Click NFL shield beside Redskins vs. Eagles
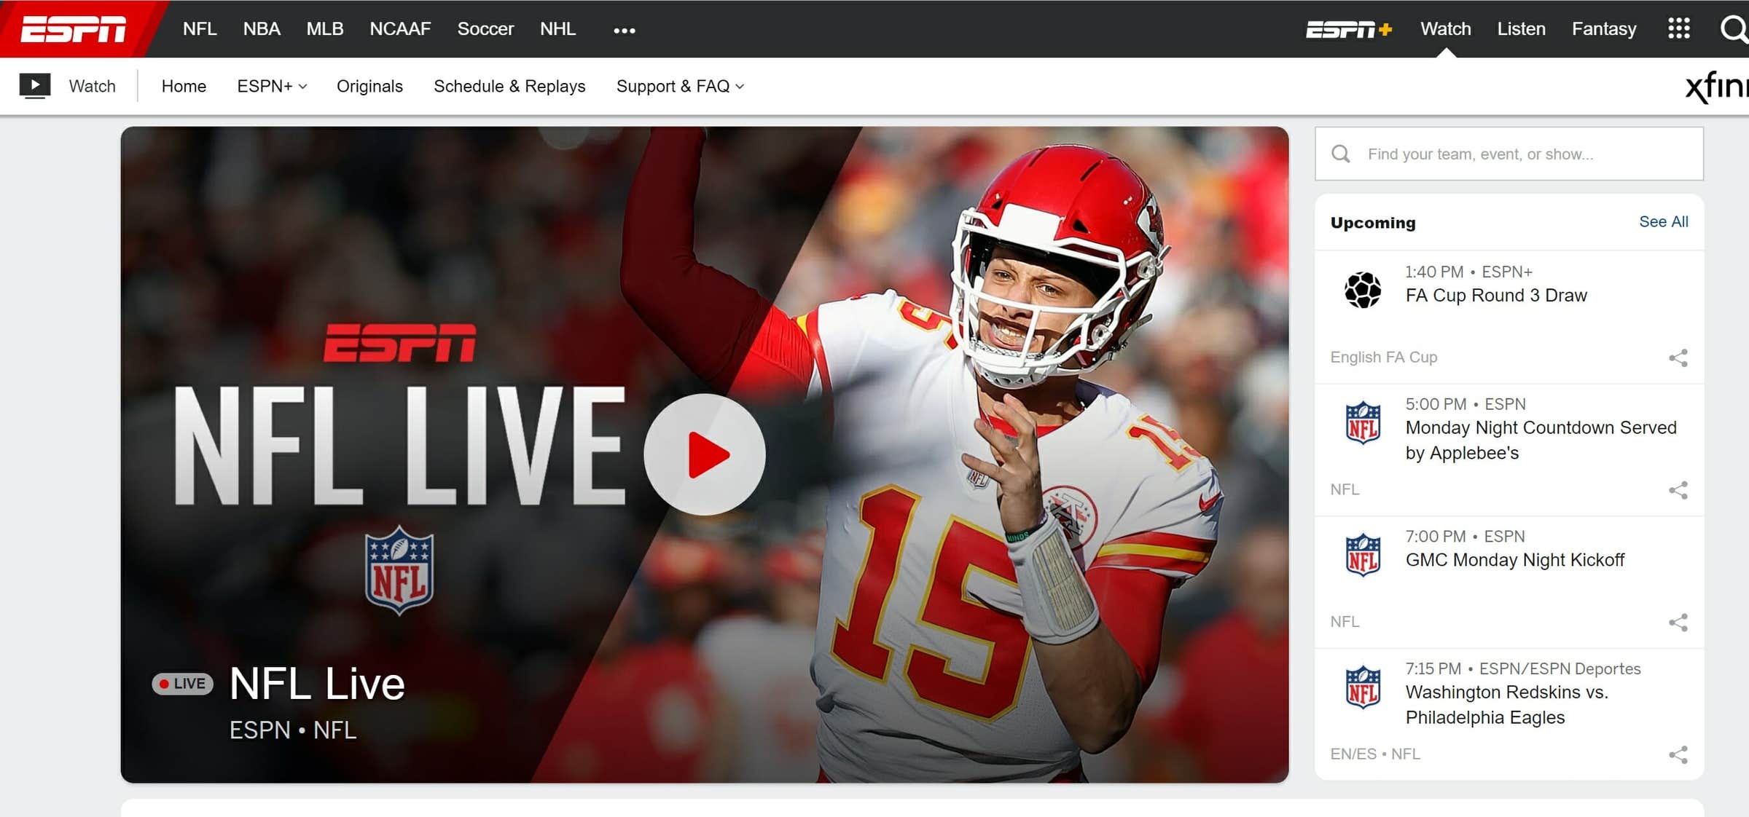 1363,687
